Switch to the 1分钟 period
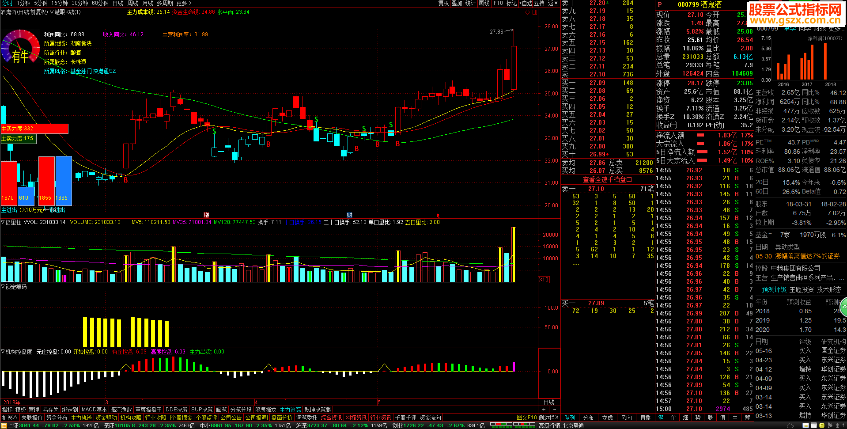 coord(23,3)
